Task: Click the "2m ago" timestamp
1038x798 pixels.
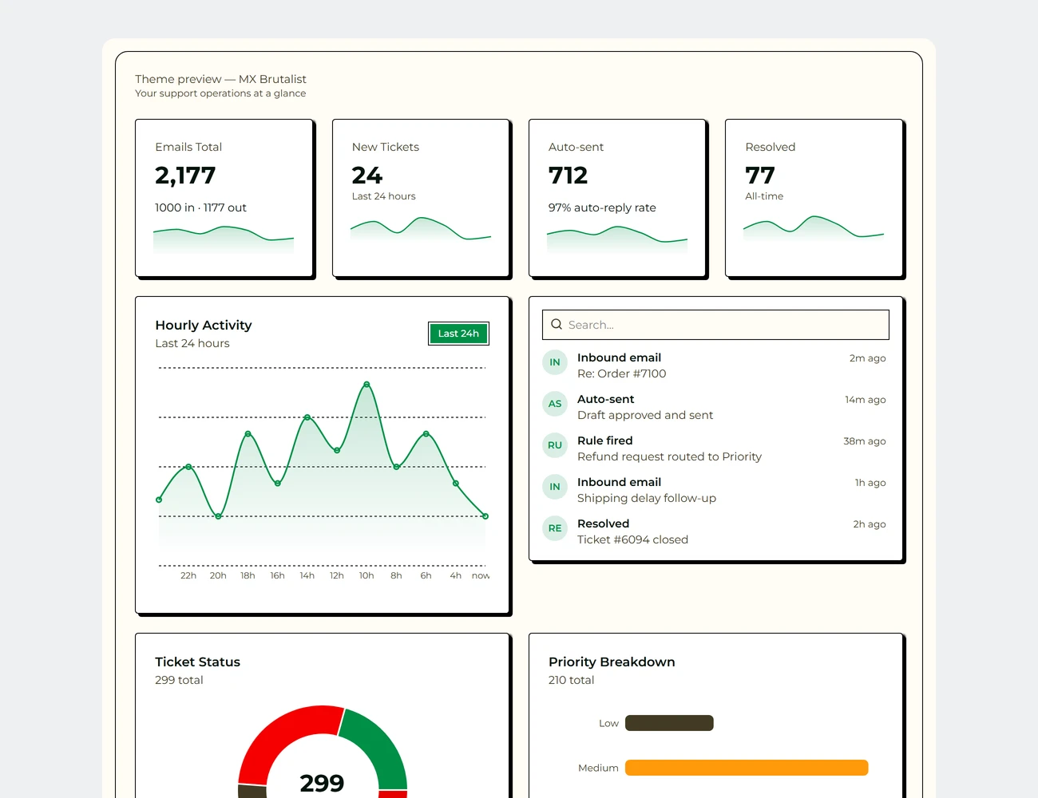Action: tap(868, 358)
